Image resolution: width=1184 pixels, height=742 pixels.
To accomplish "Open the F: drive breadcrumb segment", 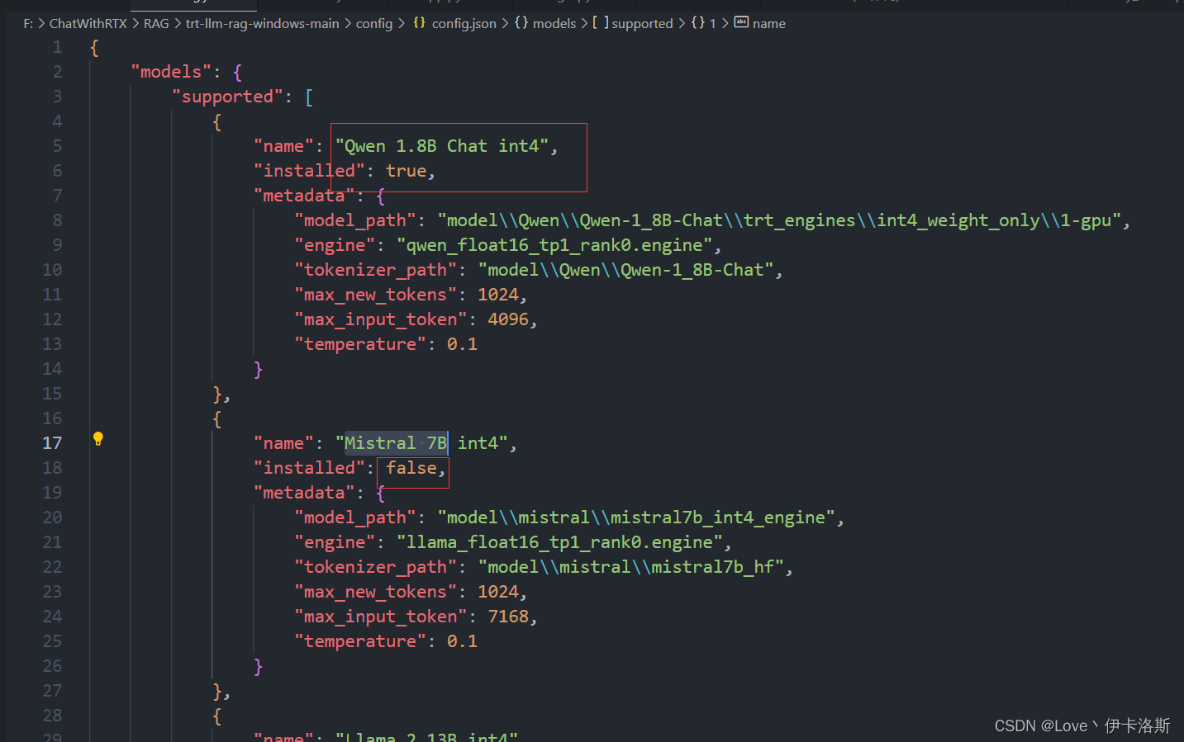I will point(28,23).
